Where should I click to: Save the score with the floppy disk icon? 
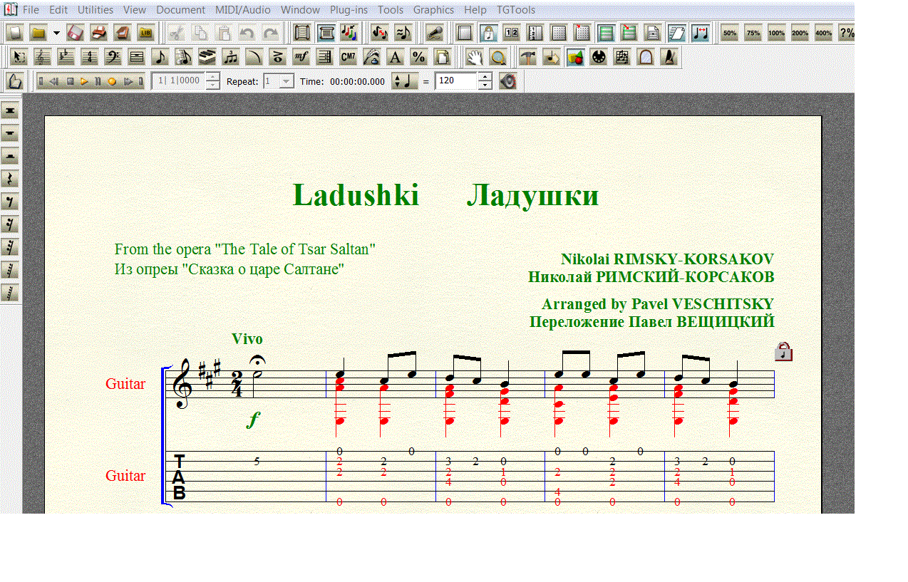pos(76,33)
